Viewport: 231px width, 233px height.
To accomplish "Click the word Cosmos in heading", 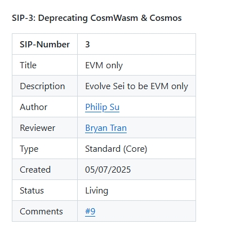I will 166,18.
